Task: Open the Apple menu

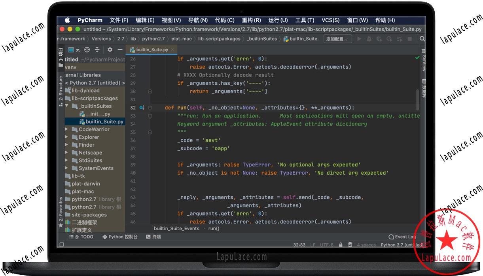Action: tap(67, 20)
